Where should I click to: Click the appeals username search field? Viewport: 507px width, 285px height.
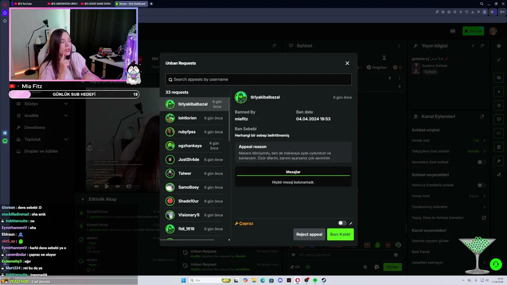258,79
